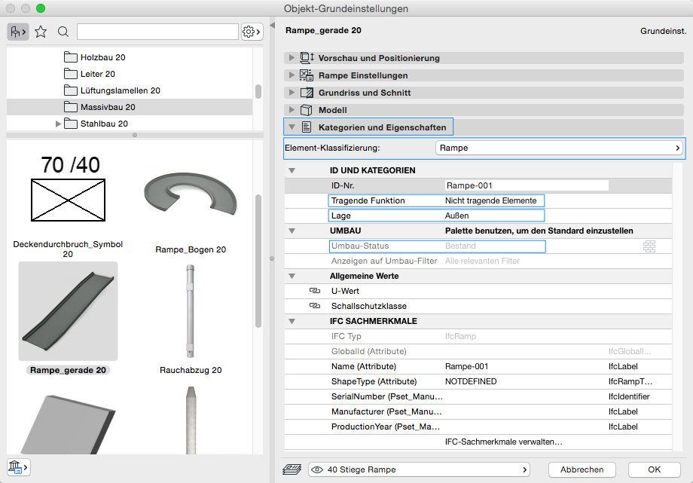Image resolution: width=693 pixels, height=483 pixels.
Task: Click the magnifier search icon
Action: pos(63,32)
